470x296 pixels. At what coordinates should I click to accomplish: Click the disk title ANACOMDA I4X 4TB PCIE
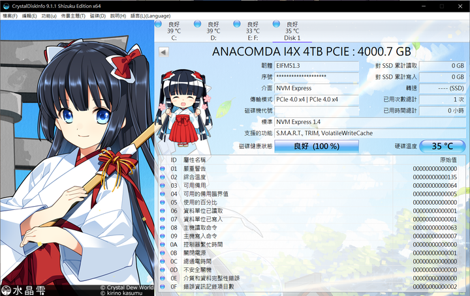tap(312, 52)
